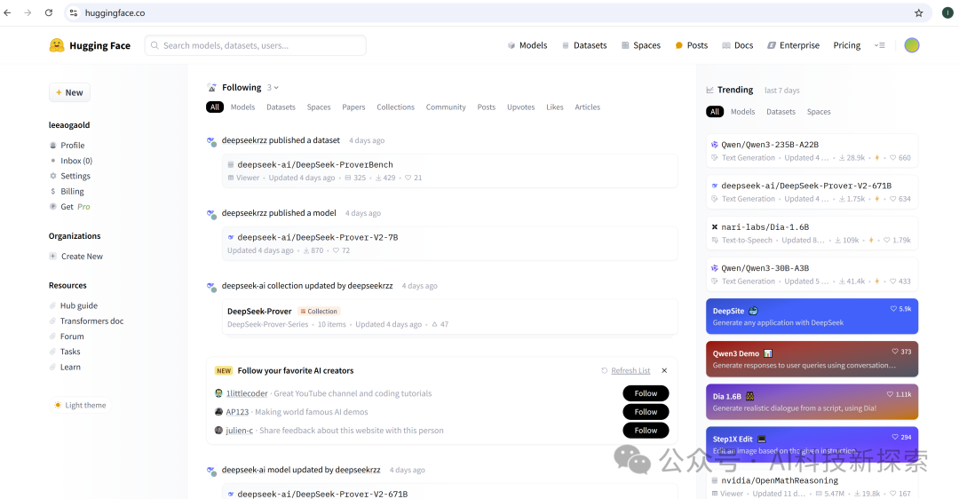The image size is (959, 499).
Task: Open the Pricing page link
Action: pyautogui.click(x=846, y=45)
